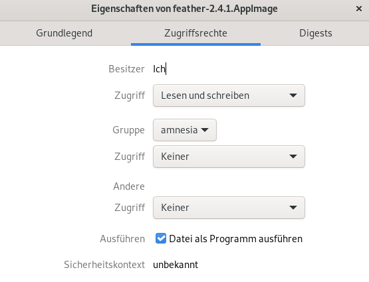Click the window title 'Eigenschaften von feather-2.4.1.AppImage'
The width and height of the screenshot is (369, 282).
[x=184, y=9]
